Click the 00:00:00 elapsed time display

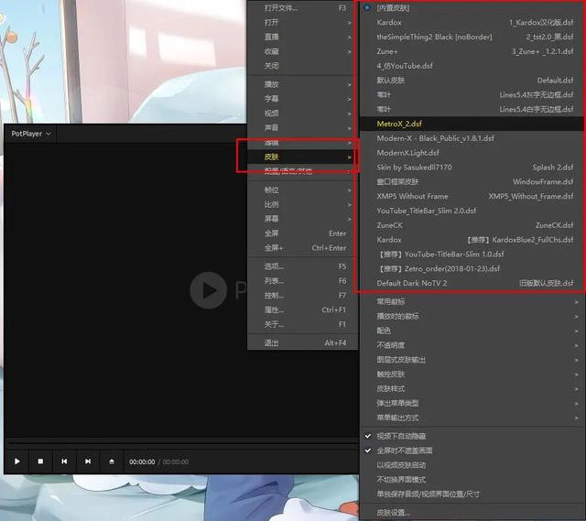(142, 462)
